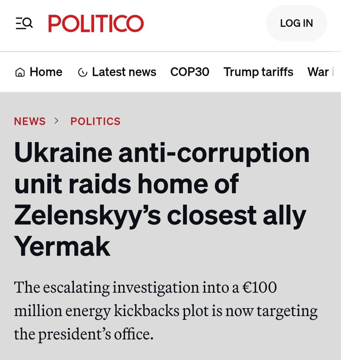This screenshot has width=341, height=360.
Task: Follow the NEWS breadcrumb link
Action: click(30, 121)
